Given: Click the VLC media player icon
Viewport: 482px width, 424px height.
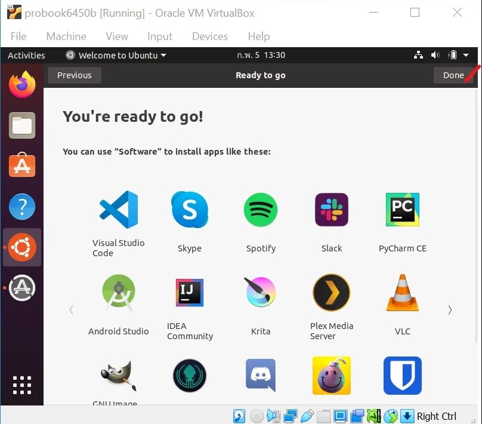Looking at the screenshot, I should (x=403, y=293).
